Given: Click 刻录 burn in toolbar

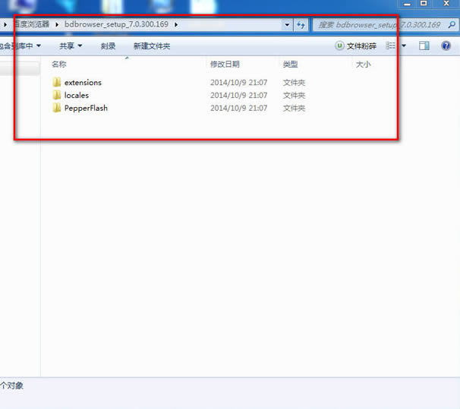Looking at the screenshot, I should pyautogui.click(x=108, y=46).
